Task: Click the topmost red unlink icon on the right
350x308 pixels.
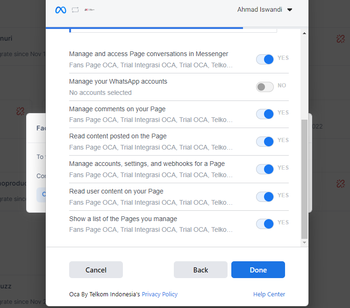Action: pos(340,39)
